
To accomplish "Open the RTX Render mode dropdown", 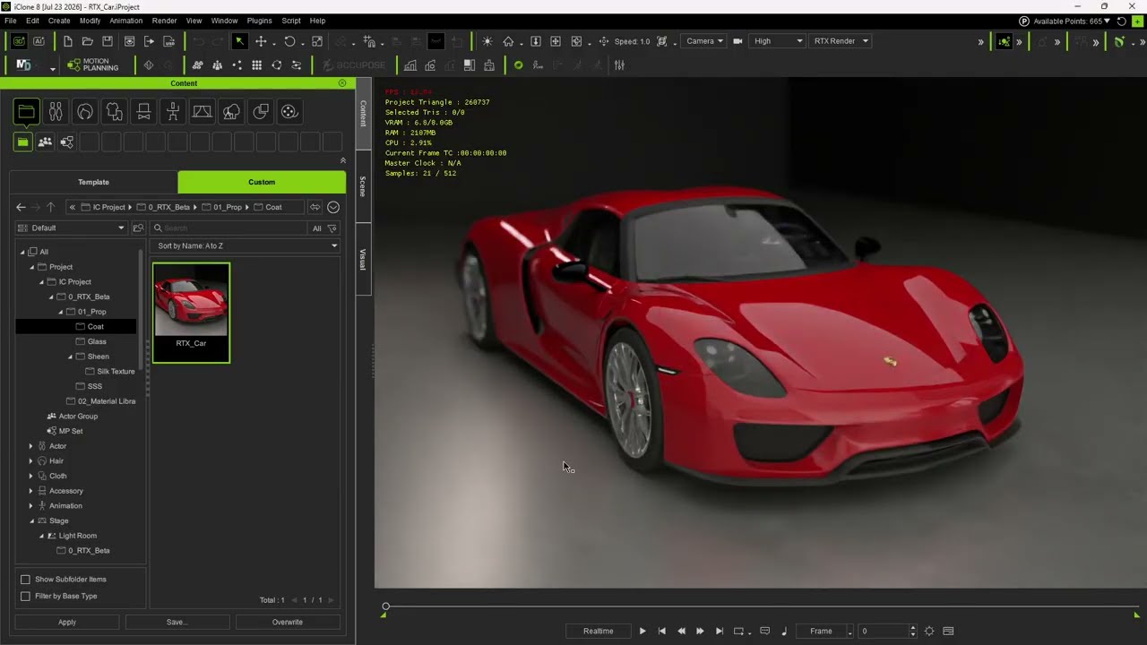I will tap(841, 41).
